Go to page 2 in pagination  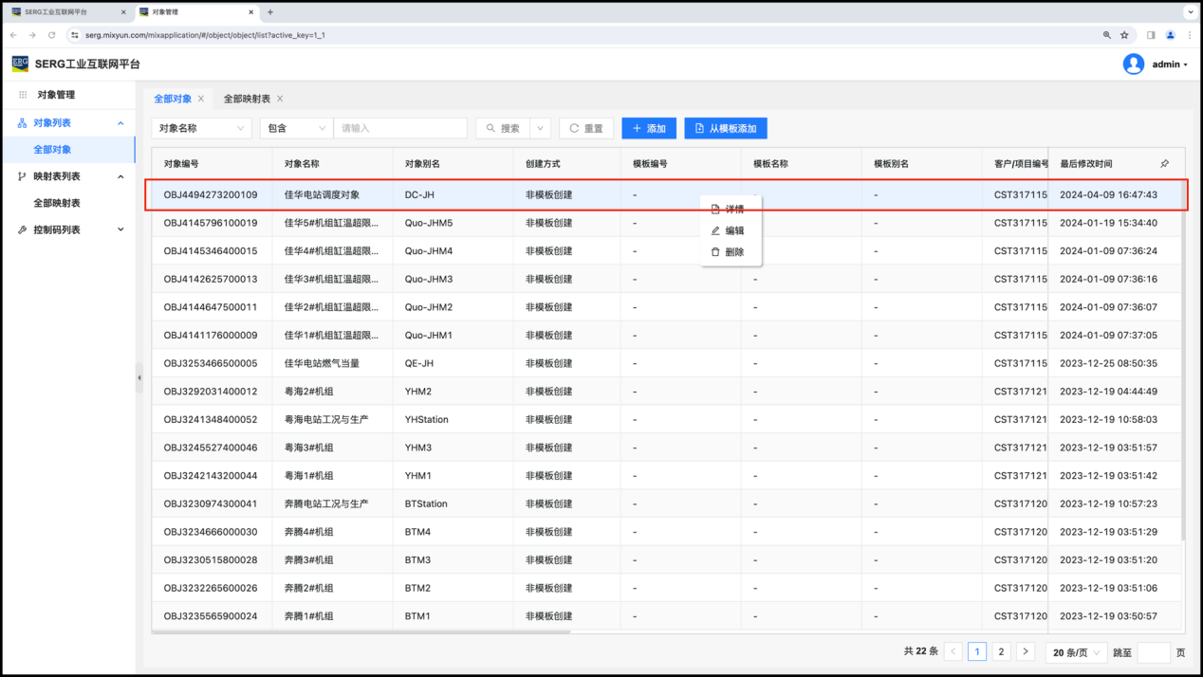coord(1001,651)
